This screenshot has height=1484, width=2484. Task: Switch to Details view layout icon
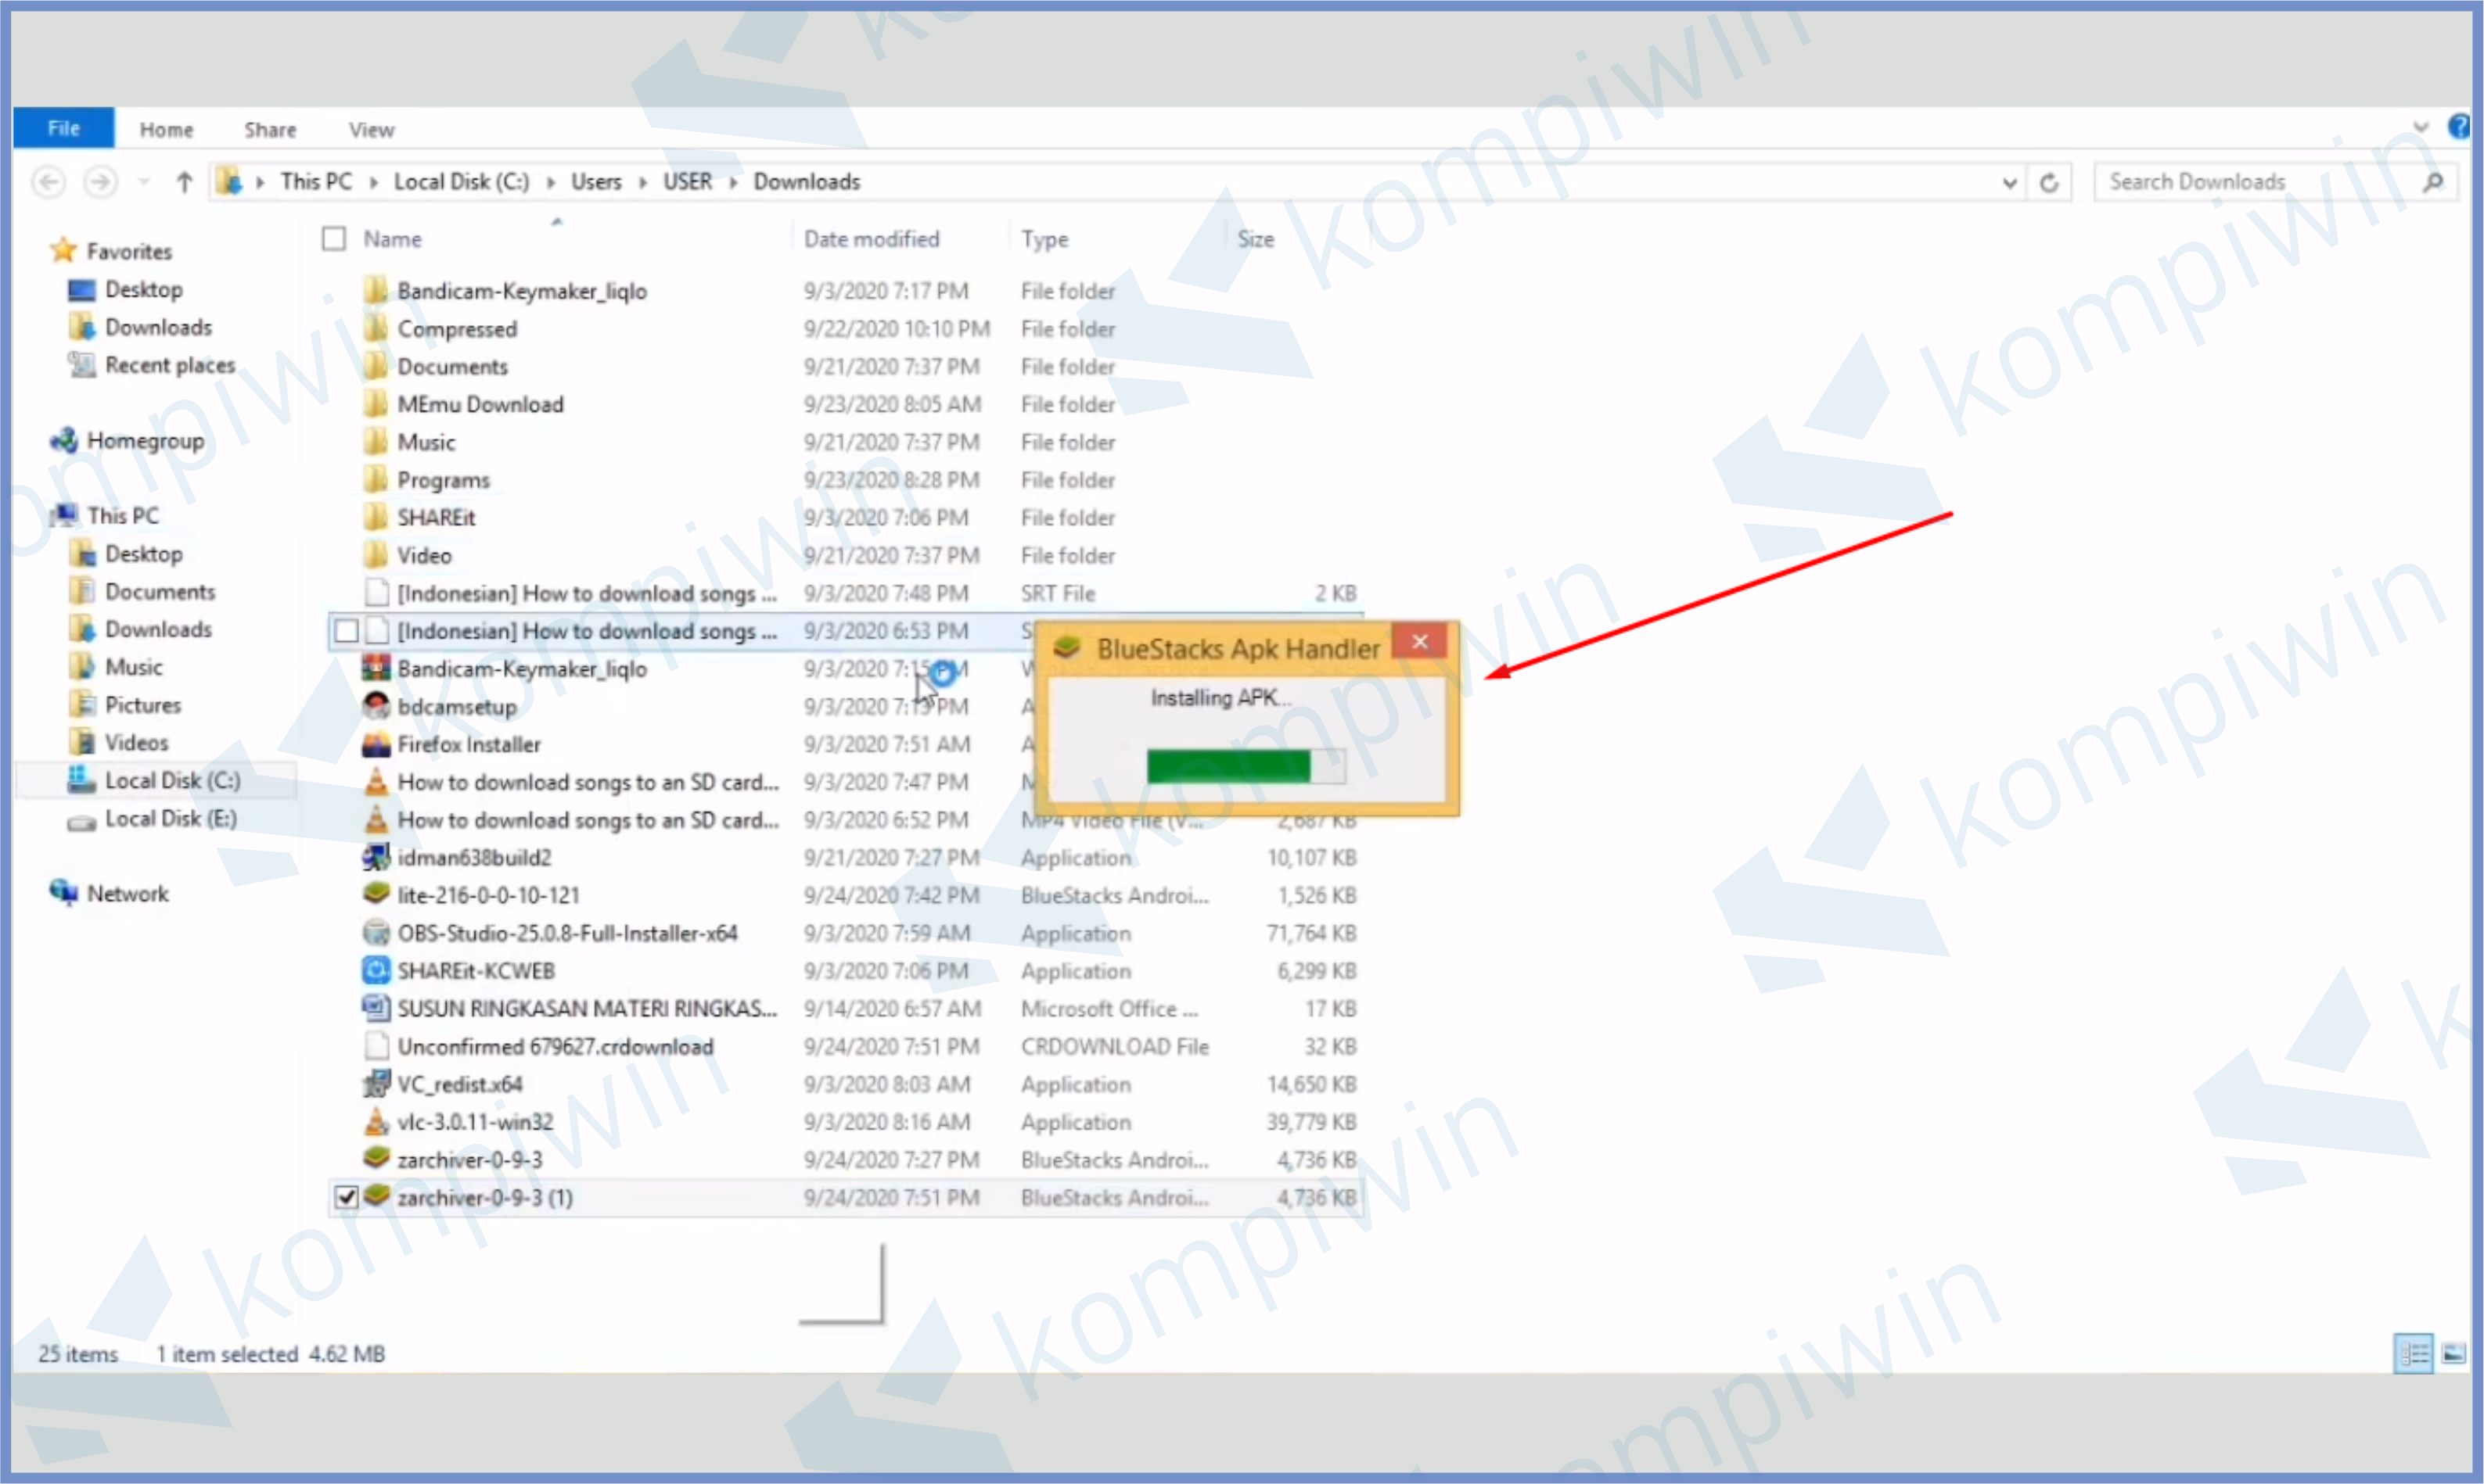(2413, 1354)
